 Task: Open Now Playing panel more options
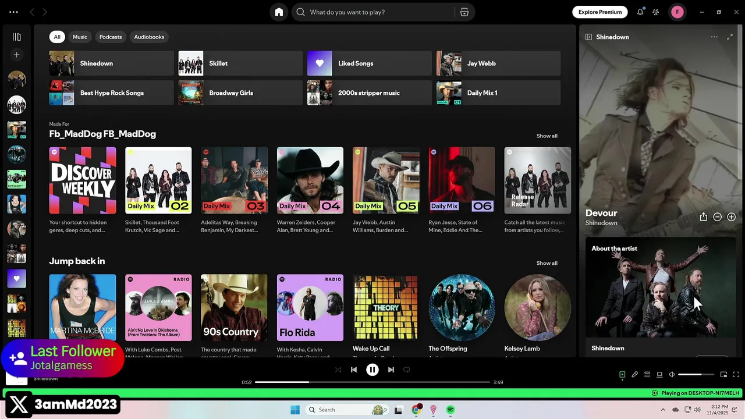(714, 37)
